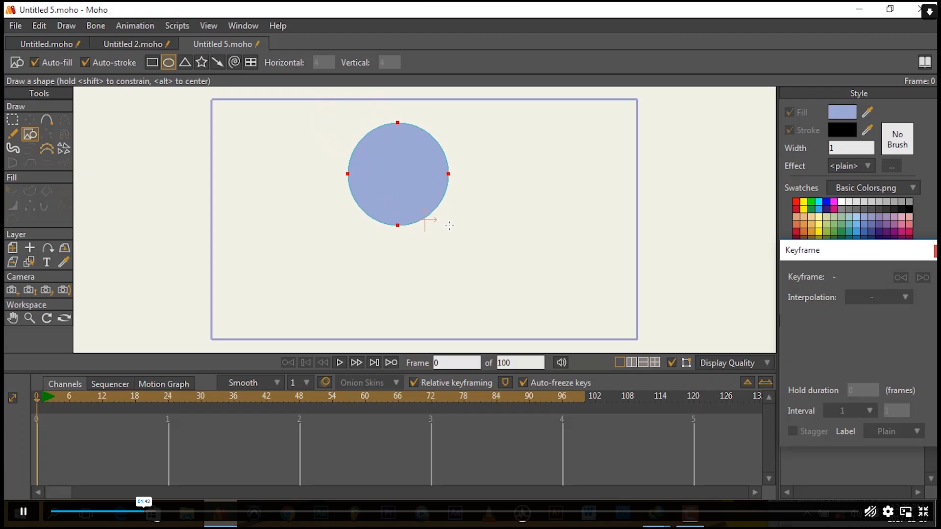Select the Transform/Select tool
941x529 pixels.
click(x=13, y=119)
